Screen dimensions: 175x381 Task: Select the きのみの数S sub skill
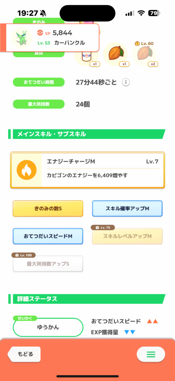pyautogui.click(x=48, y=208)
